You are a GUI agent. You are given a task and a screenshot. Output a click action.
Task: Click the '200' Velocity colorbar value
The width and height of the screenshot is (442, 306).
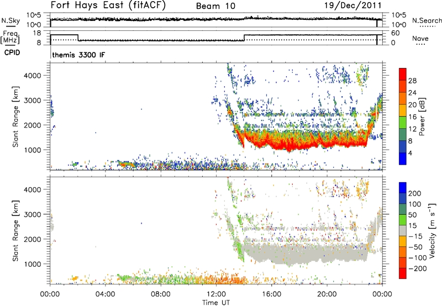415,193
